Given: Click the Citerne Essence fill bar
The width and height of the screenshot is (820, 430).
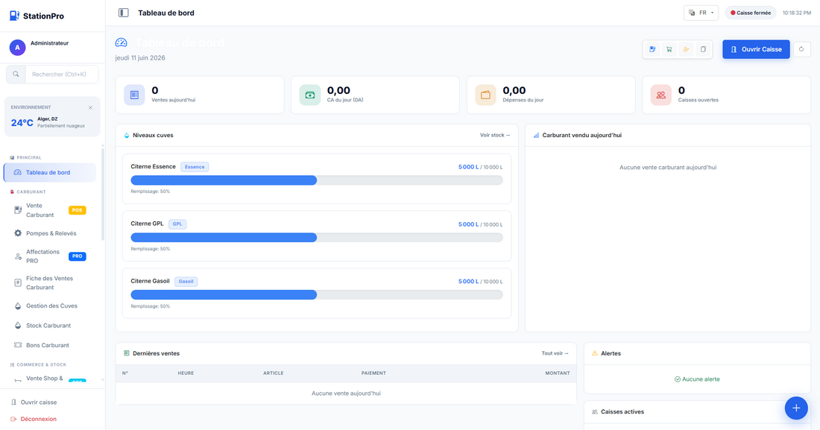Looking at the screenshot, I should click(x=317, y=180).
